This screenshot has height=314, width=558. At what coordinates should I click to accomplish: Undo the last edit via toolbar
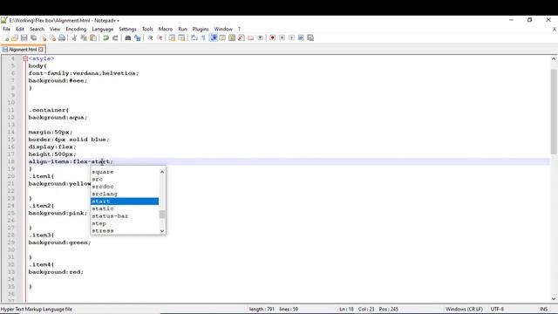click(105, 38)
